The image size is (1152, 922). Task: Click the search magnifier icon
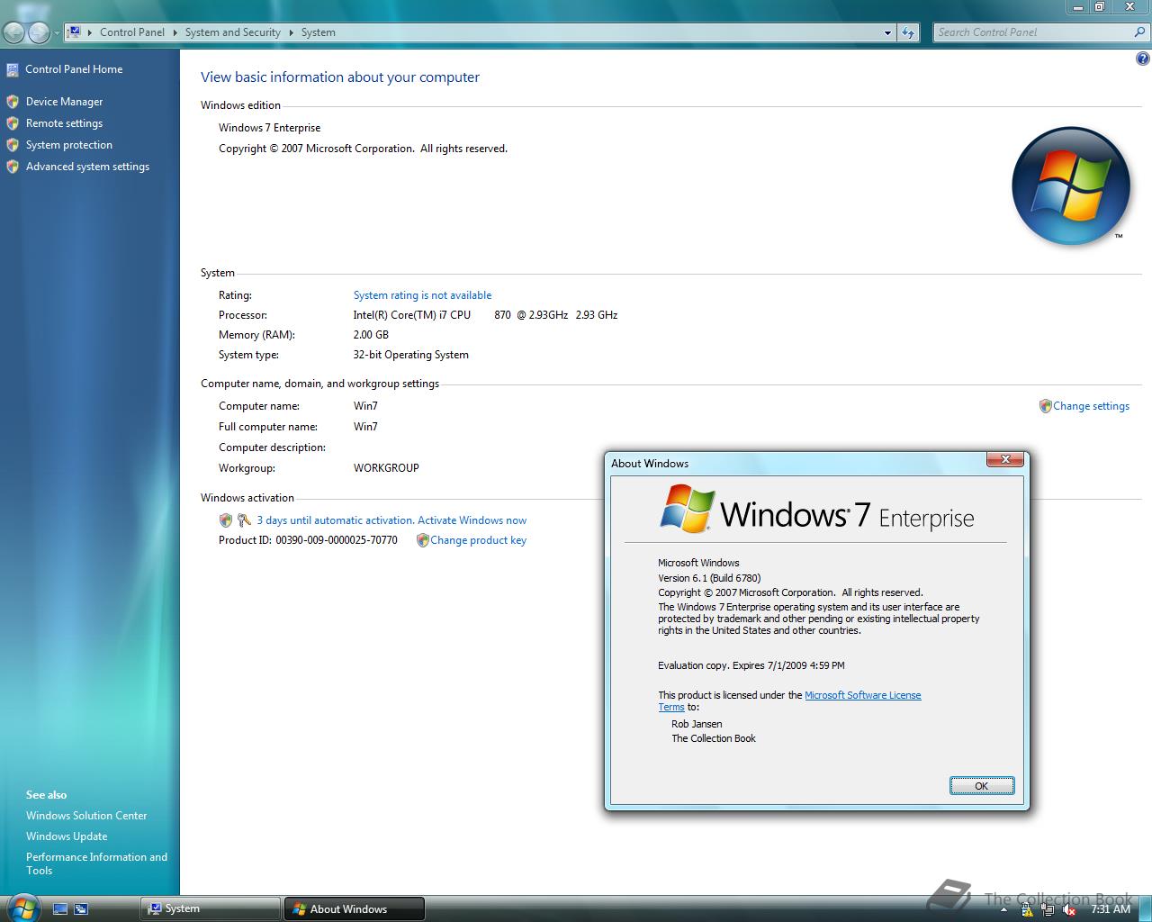click(x=1140, y=32)
